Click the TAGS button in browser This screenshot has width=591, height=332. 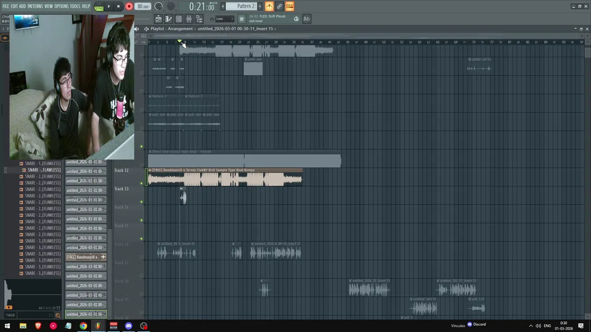[x=10, y=315]
